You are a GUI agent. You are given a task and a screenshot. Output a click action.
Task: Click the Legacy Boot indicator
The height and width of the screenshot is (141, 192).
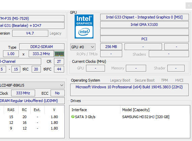[120, 81]
